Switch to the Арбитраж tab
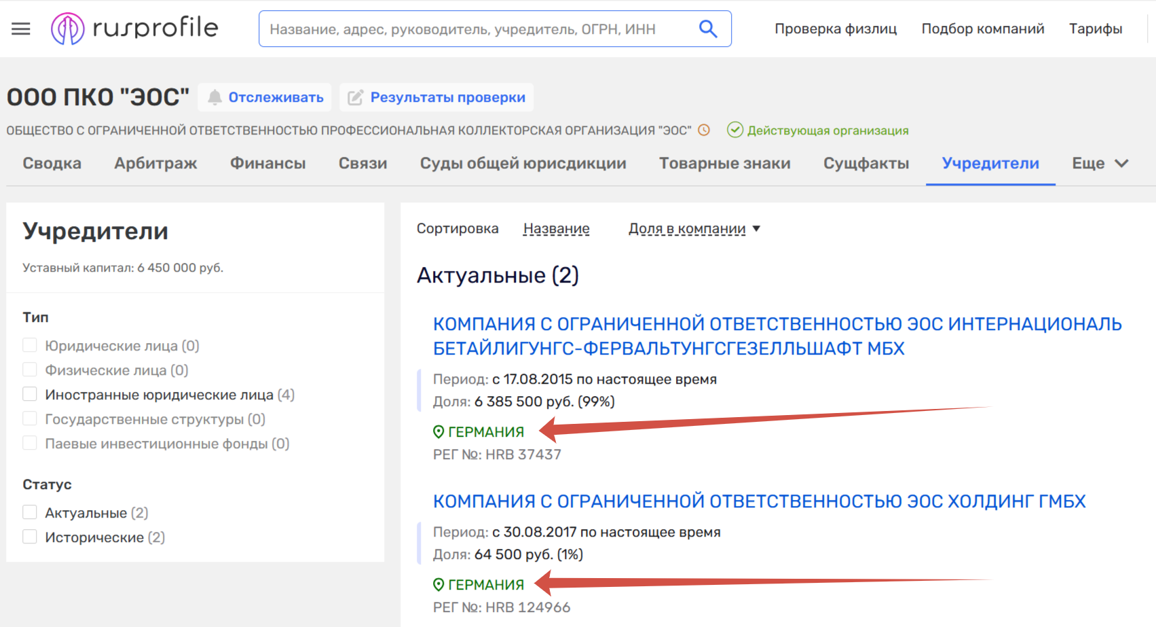The width and height of the screenshot is (1156, 627). (x=155, y=163)
